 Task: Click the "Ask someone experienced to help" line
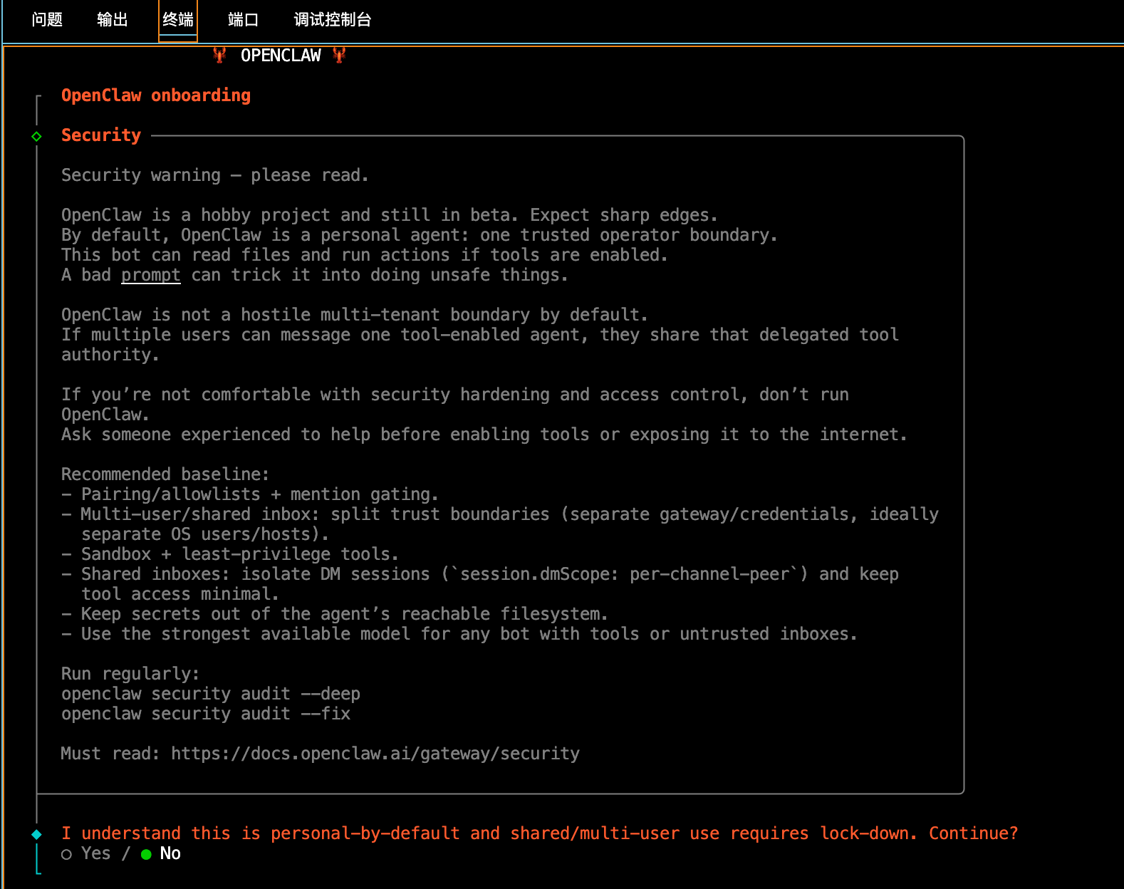coord(484,435)
